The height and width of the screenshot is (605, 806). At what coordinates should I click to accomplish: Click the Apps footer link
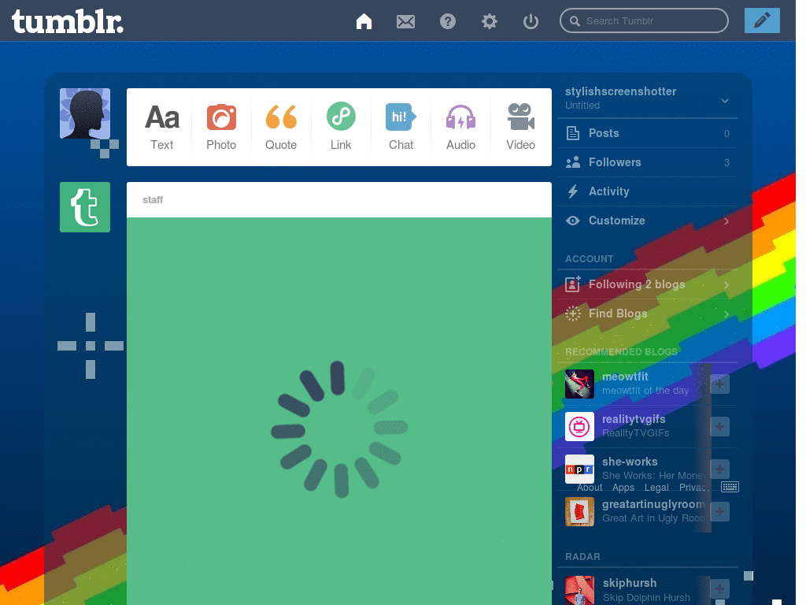623,487
